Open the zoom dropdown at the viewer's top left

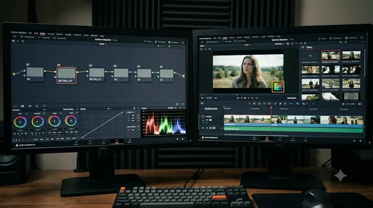(x=203, y=46)
